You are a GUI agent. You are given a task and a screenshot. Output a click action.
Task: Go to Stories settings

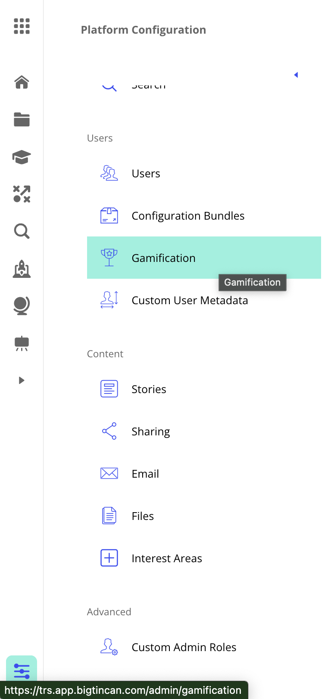tap(149, 389)
